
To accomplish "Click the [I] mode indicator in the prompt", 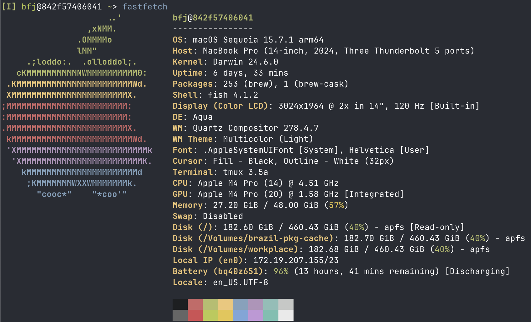I will pyautogui.click(x=9, y=7).
